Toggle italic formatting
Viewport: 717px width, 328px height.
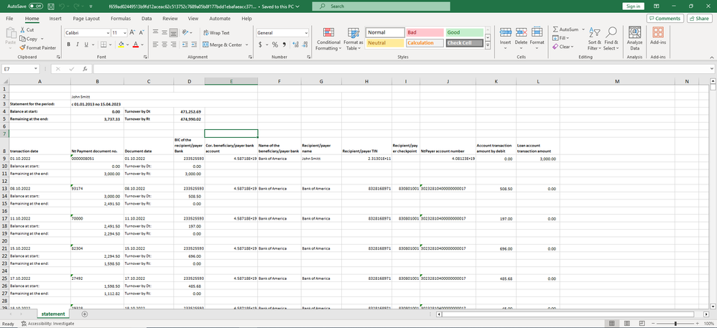78,44
